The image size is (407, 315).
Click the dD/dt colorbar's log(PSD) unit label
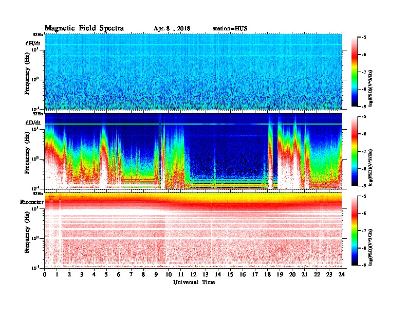pos(371,167)
